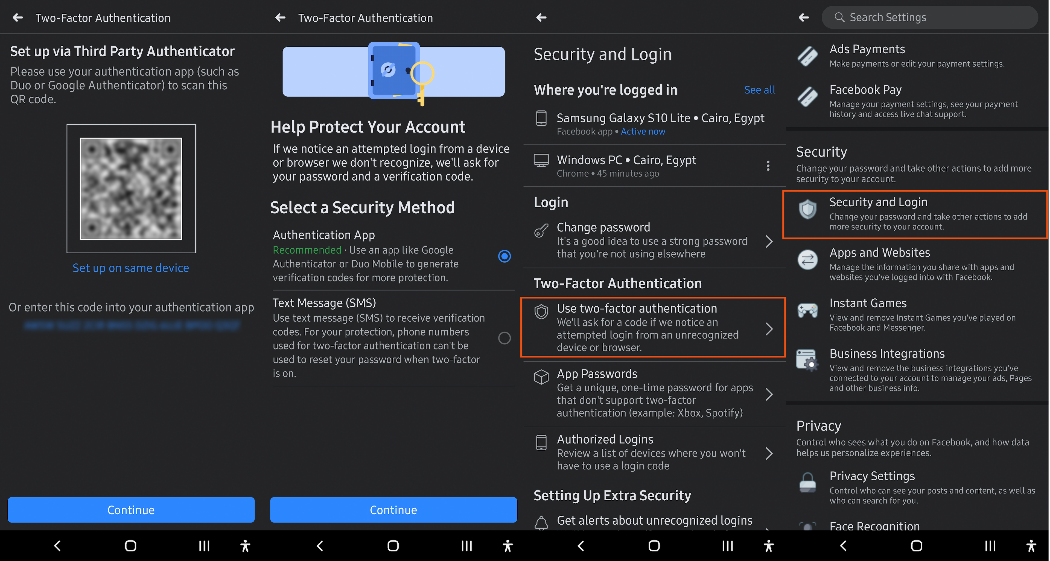Open the Ads Payments settings entry
This screenshot has width=1050, height=561.
pos(867,49)
